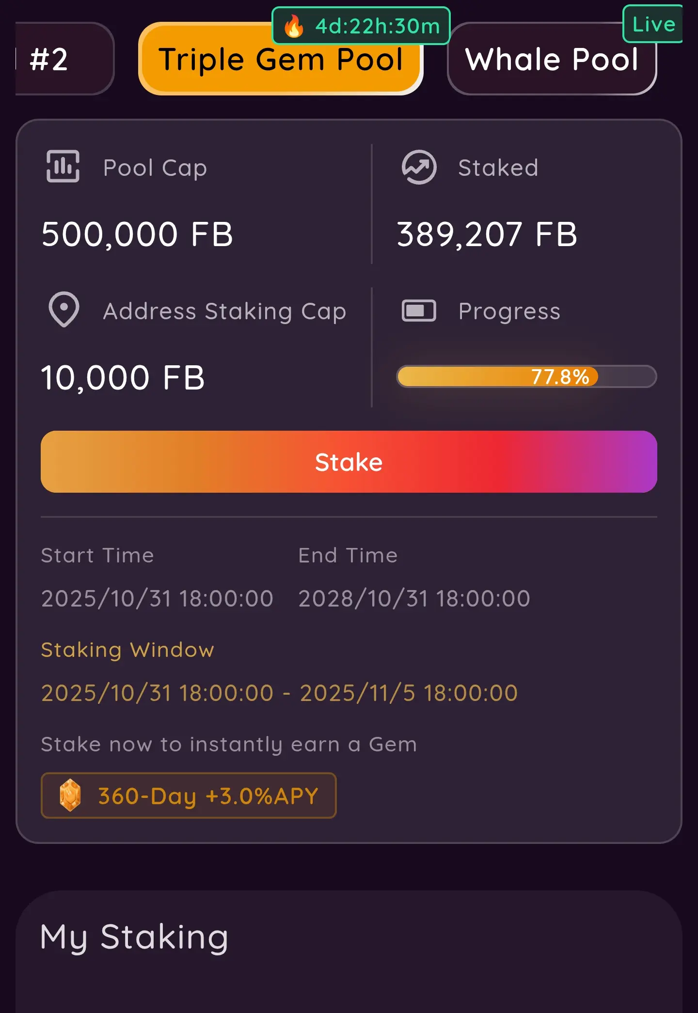
Task: Click the Staking Window date range
Action: coord(279,693)
